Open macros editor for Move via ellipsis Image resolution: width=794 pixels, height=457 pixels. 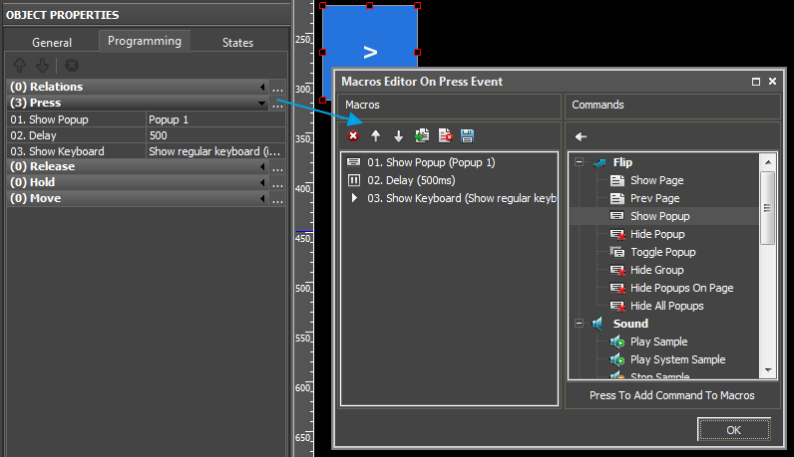(277, 199)
